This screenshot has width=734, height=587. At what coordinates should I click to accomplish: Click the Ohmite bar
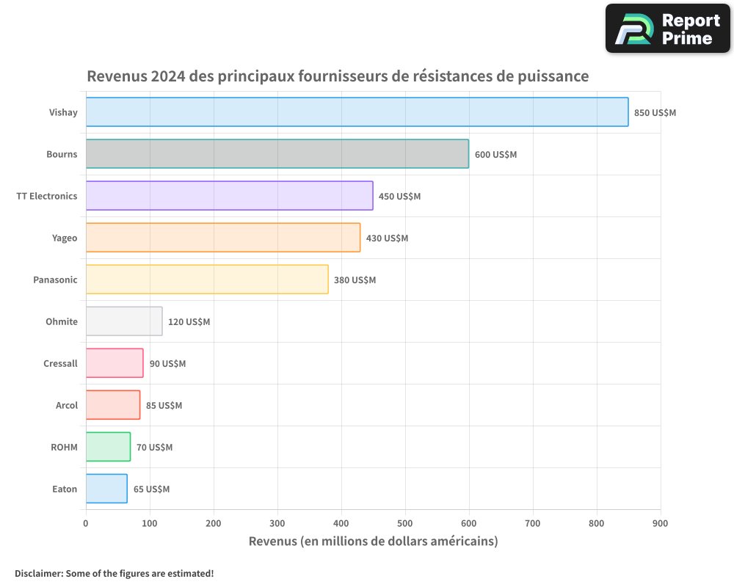coord(123,321)
